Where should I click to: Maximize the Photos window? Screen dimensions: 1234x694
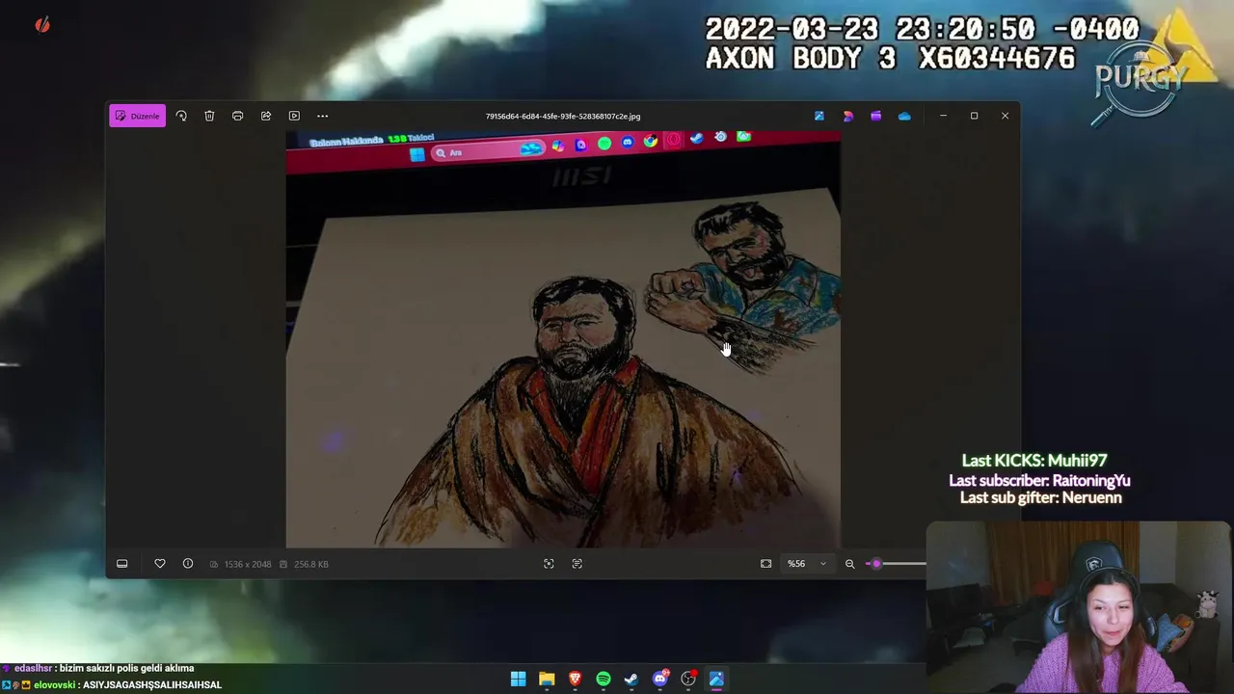974,116
